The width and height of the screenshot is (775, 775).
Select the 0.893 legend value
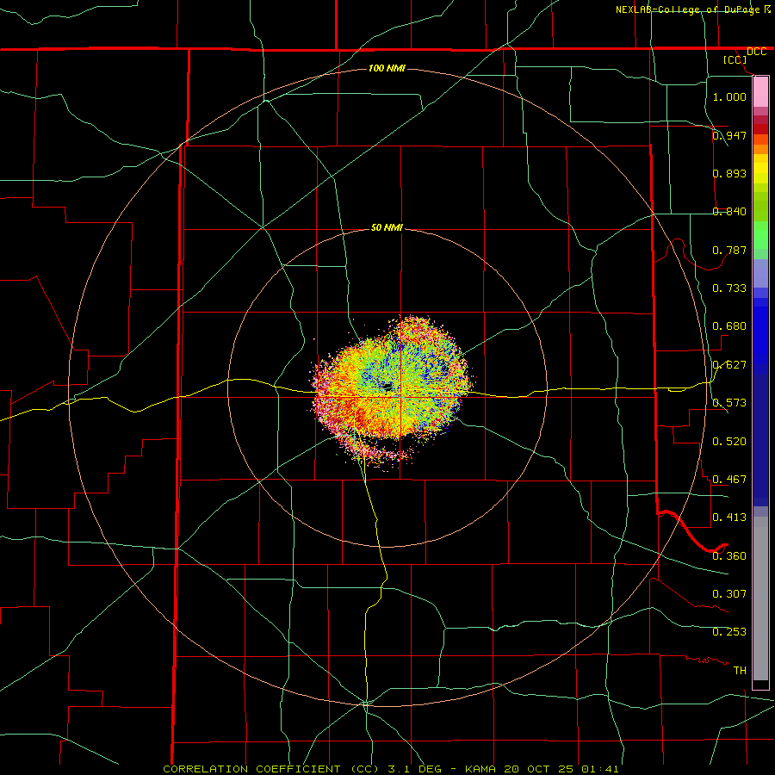[729, 173]
